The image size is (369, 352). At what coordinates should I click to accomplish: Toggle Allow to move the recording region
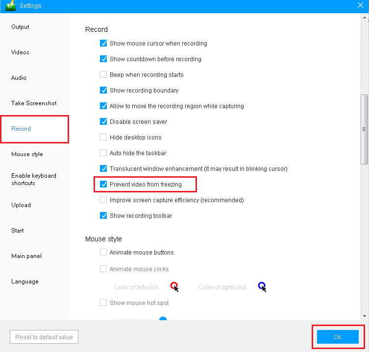pos(103,106)
